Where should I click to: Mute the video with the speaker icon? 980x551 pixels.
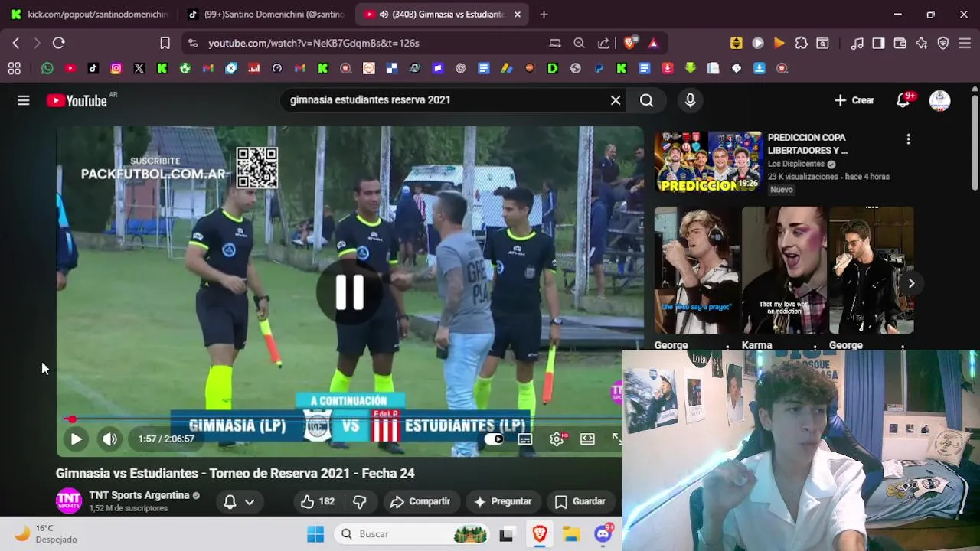pos(110,439)
